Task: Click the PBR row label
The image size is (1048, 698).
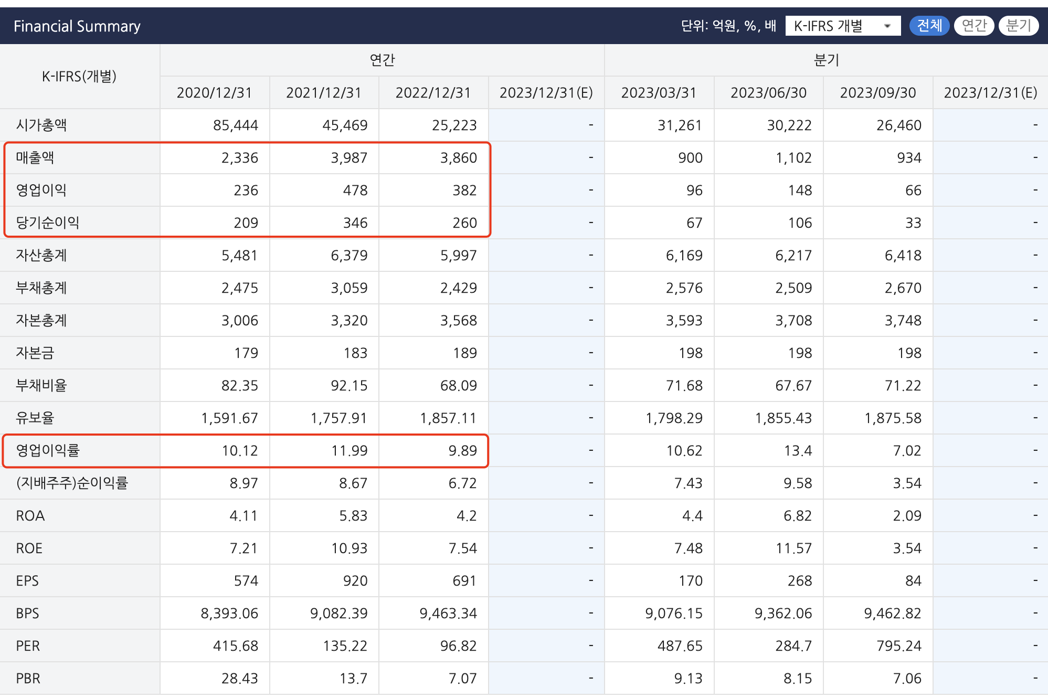Action: (x=28, y=678)
